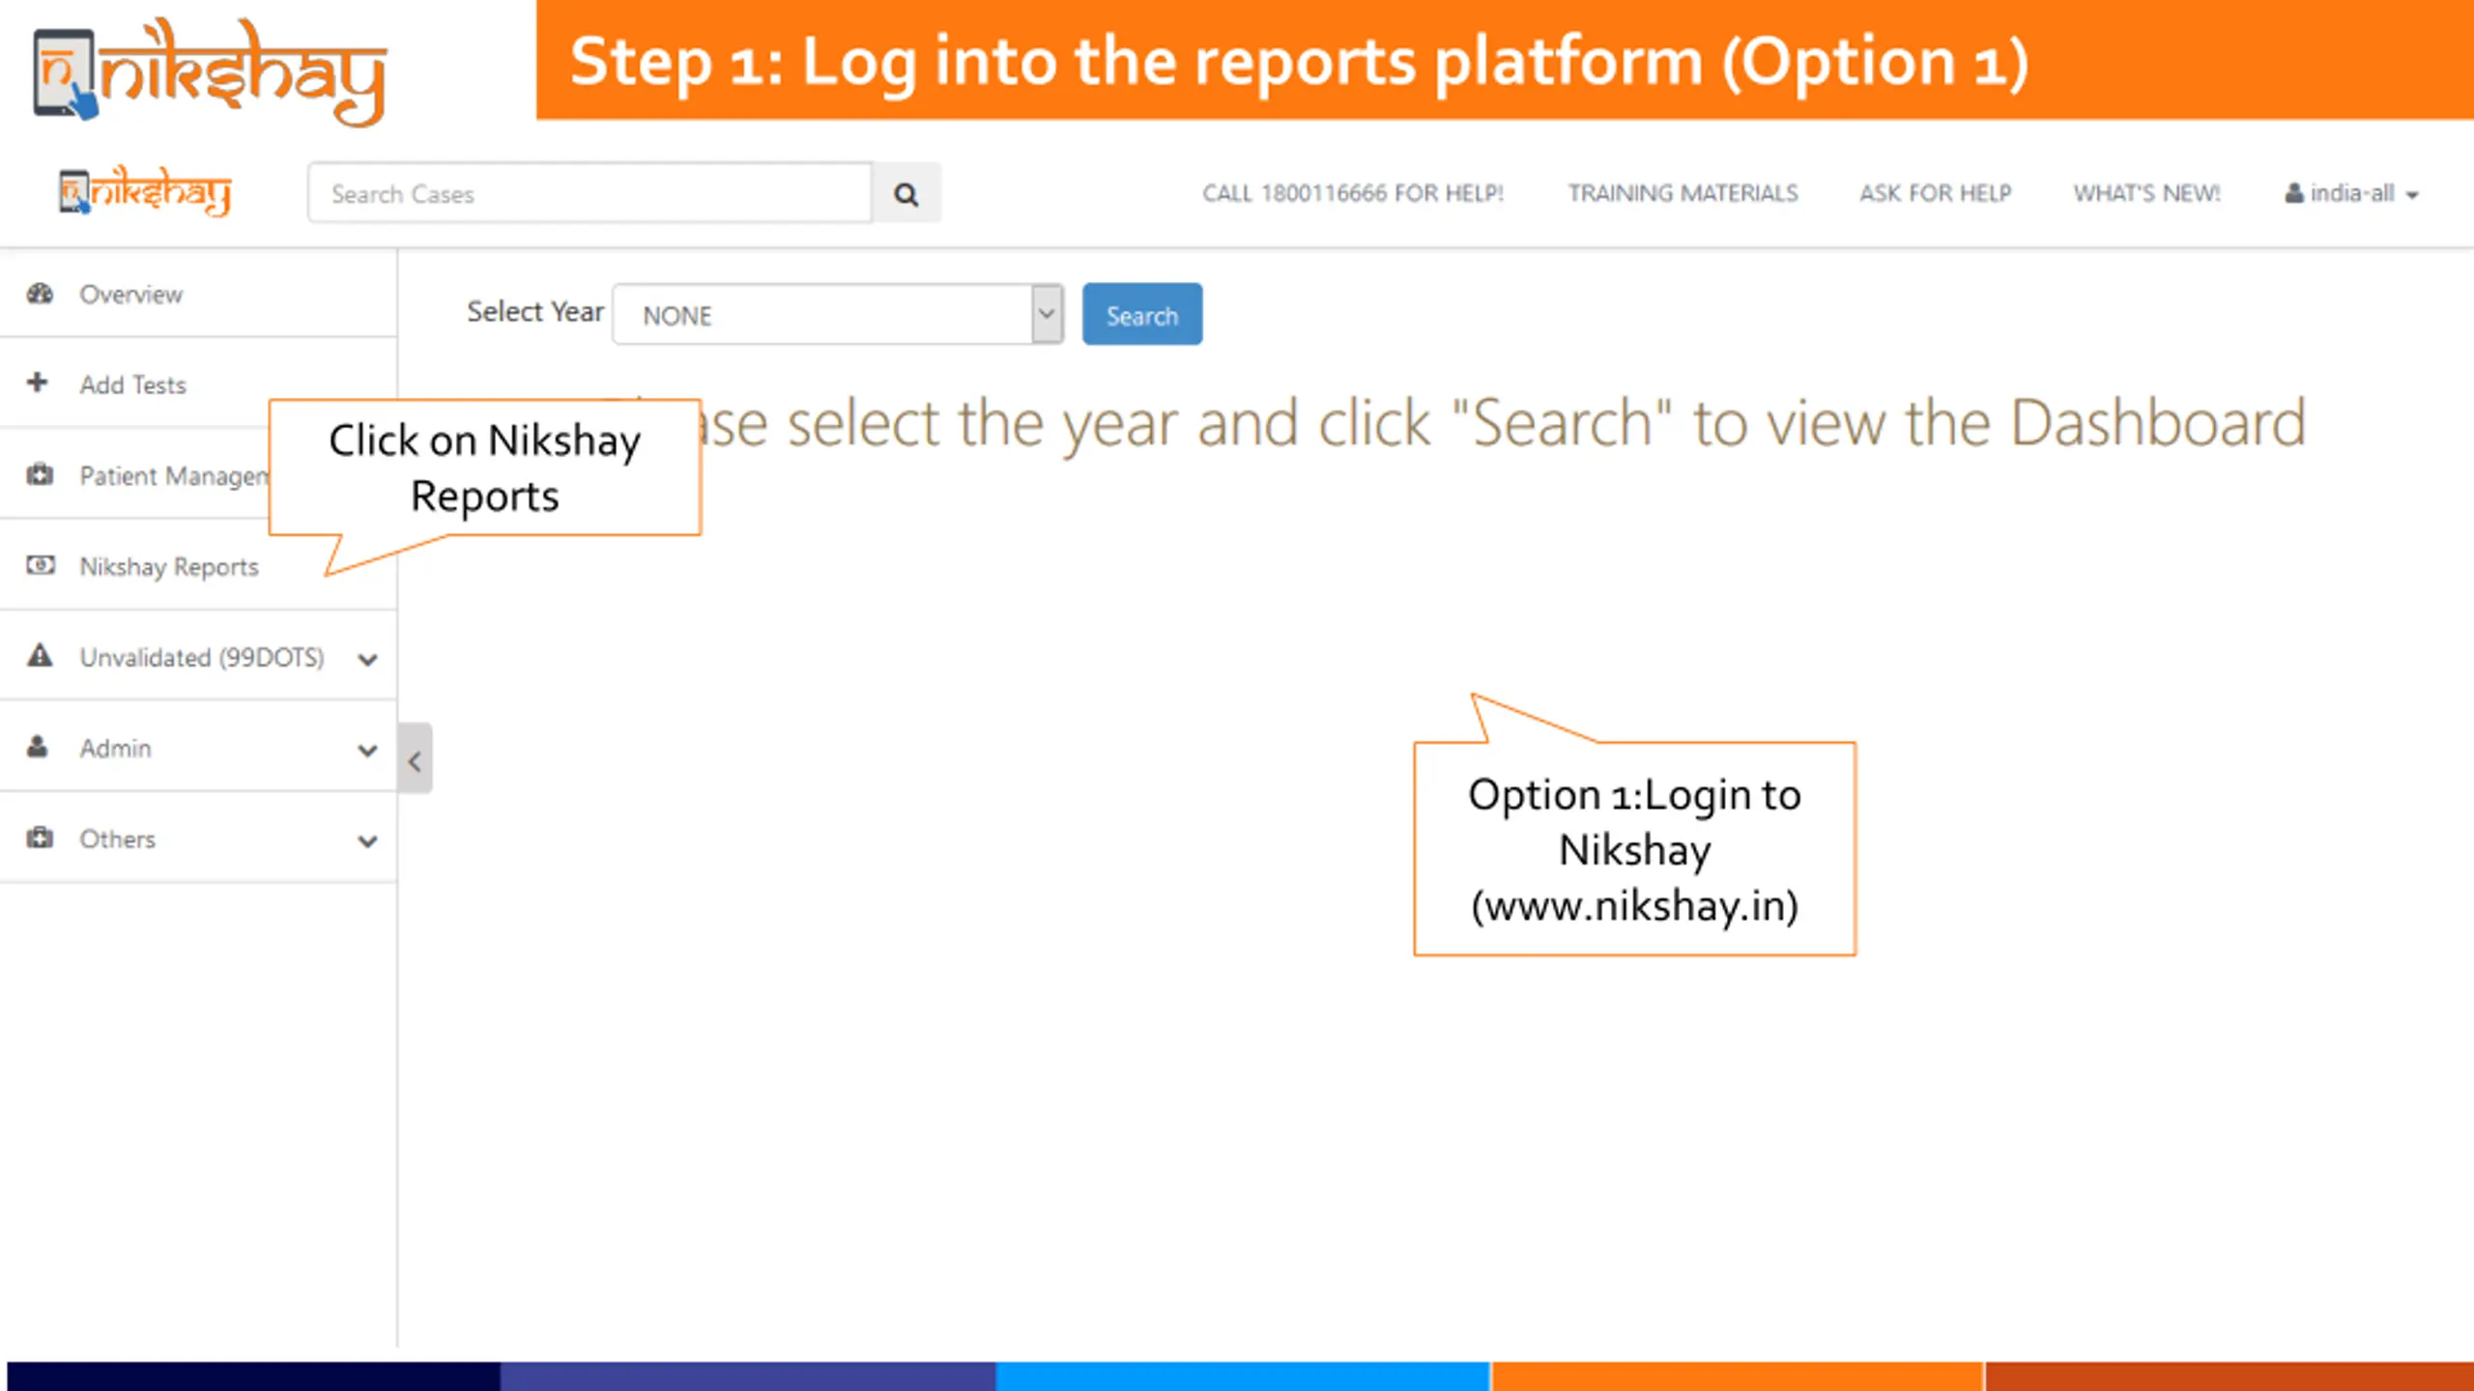Image resolution: width=2474 pixels, height=1391 pixels.
Task: Click the Overview dashboard icon
Action: [x=40, y=294]
